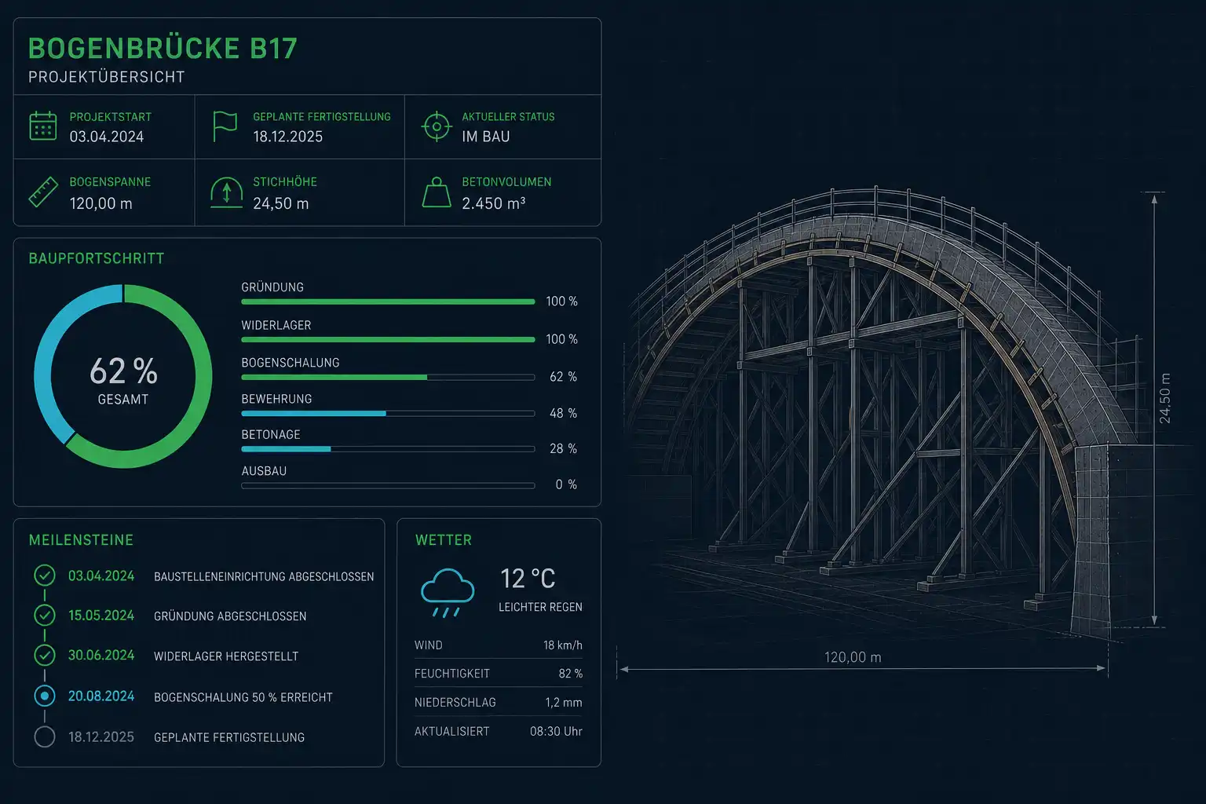The width and height of the screenshot is (1206, 804).
Task: Select the active 20.08.2024 milestone marker
Action: pos(45,696)
